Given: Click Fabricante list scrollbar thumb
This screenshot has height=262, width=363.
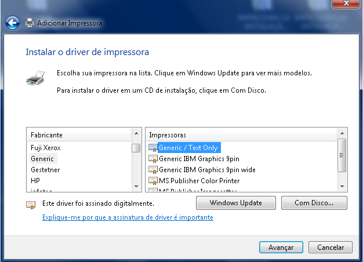Looking at the screenshot, I should pos(136,148).
